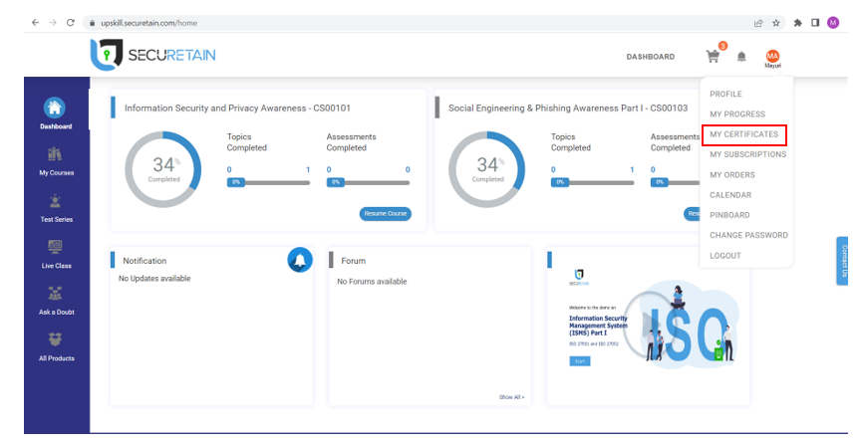This screenshot has height=446, width=859.
Task: Open Live Class from sidebar
Action: coord(56,250)
